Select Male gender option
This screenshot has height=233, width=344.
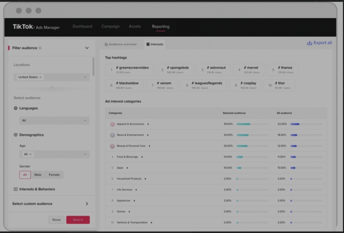[x=38, y=175]
